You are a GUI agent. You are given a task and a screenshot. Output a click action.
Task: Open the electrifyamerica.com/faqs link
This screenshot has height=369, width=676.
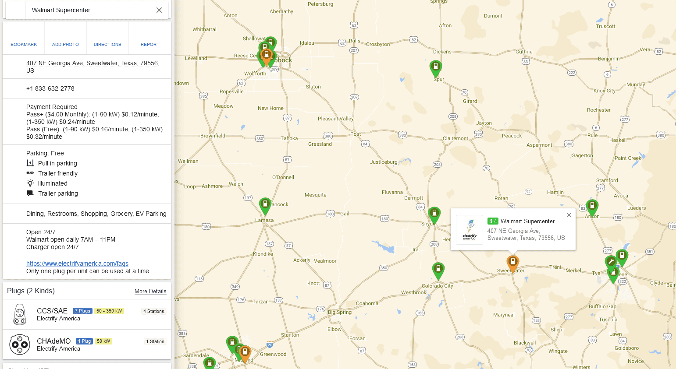coord(77,264)
